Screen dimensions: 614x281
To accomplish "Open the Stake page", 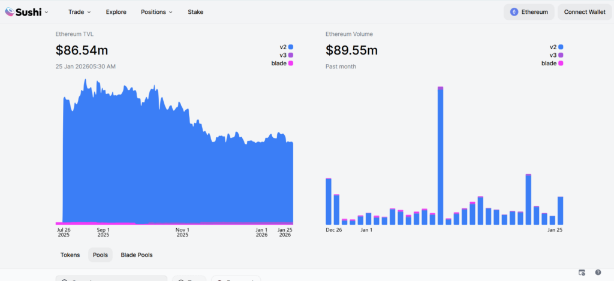I will tap(195, 12).
